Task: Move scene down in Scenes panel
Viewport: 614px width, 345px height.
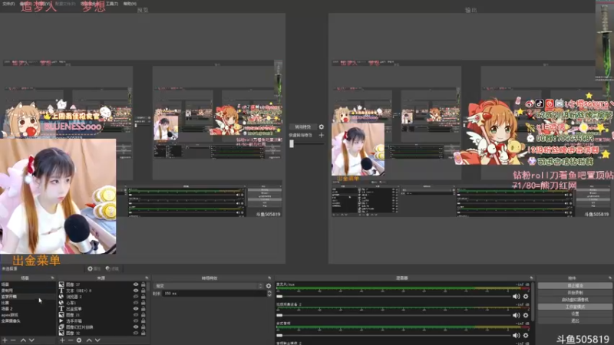Action: pyautogui.click(x=31, y=340)
